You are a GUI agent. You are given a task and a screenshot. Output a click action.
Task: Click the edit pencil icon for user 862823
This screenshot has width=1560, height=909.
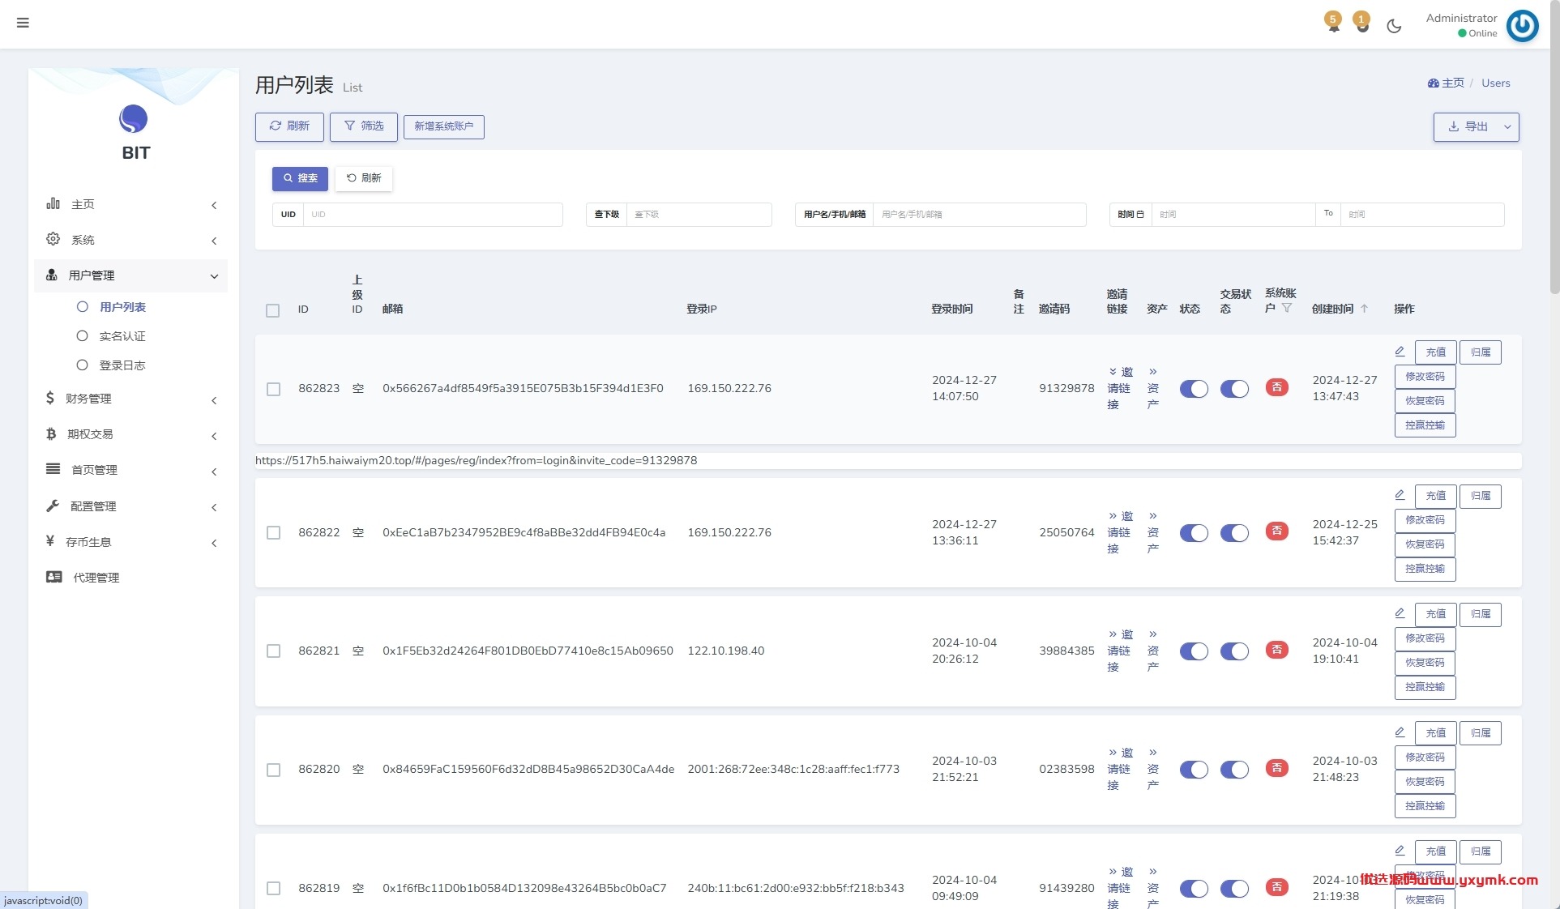pyautogui.click(x=1400, y=352)
